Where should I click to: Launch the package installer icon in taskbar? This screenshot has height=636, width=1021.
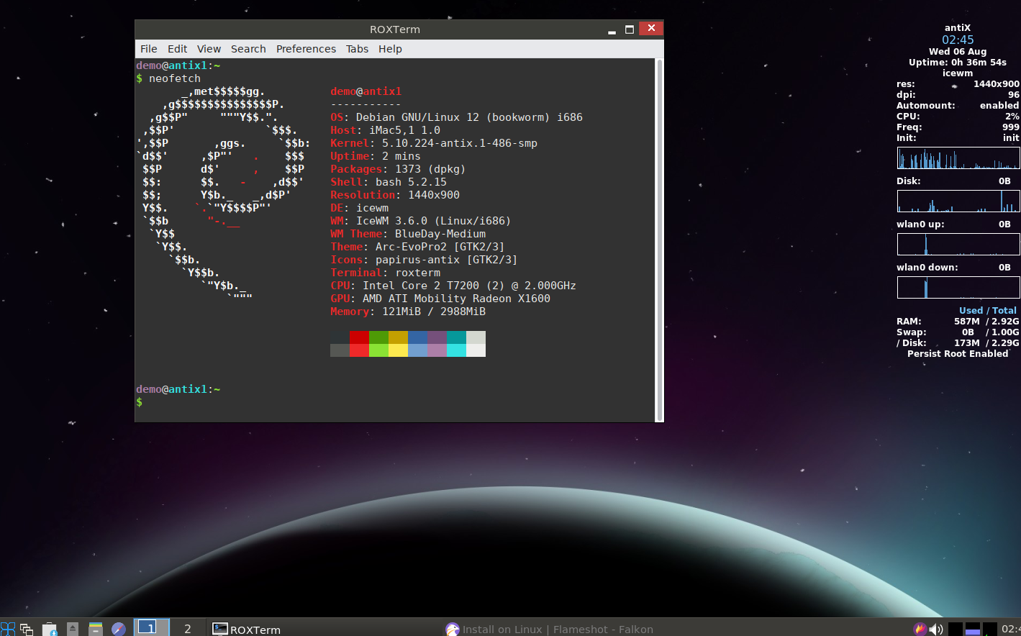point(50,629)
